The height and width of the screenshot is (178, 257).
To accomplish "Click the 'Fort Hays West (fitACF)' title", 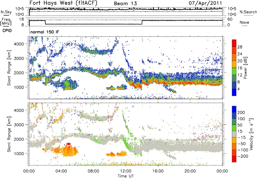I will (x=63, y=3).
